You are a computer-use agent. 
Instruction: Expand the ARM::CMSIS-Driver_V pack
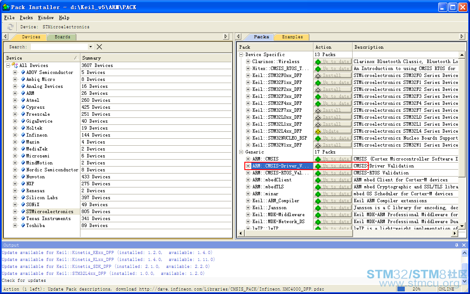coord(248,166)
